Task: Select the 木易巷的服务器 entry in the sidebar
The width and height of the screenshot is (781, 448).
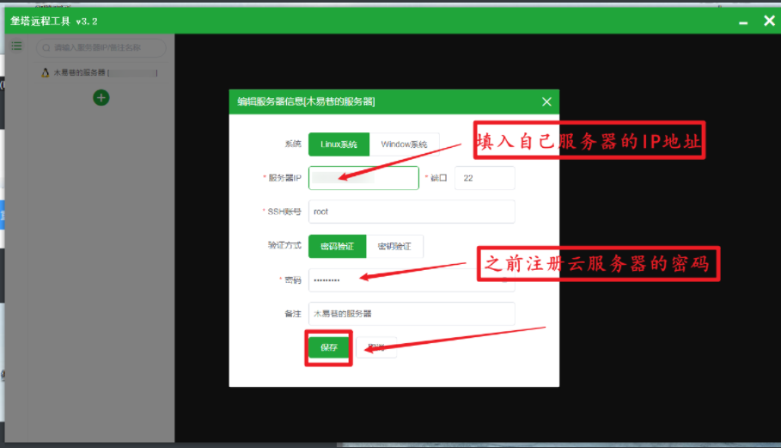Action: (x=100, y=73)
